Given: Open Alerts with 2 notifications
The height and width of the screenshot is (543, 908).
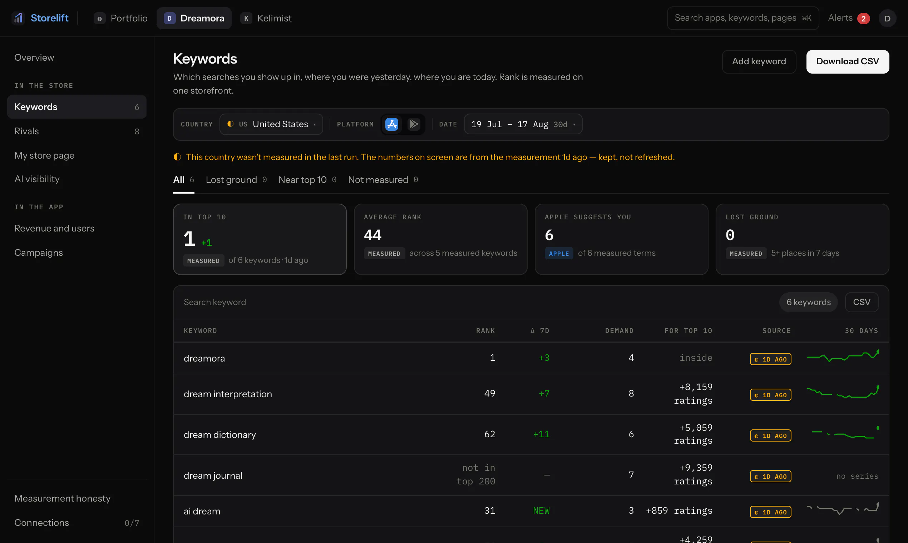Looking at the screenshot, I should click(848, 18).
